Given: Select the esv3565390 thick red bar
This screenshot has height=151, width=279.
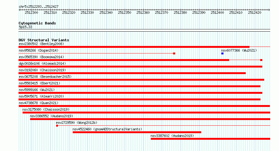Looking at the screenshot, I should 124,60.
